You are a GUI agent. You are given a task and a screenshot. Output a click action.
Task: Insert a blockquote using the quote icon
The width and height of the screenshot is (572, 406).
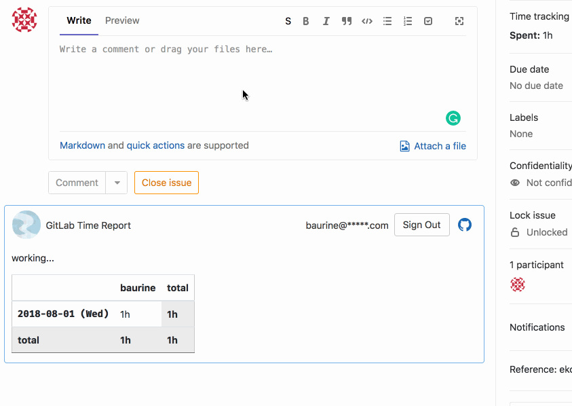(347, 21)
